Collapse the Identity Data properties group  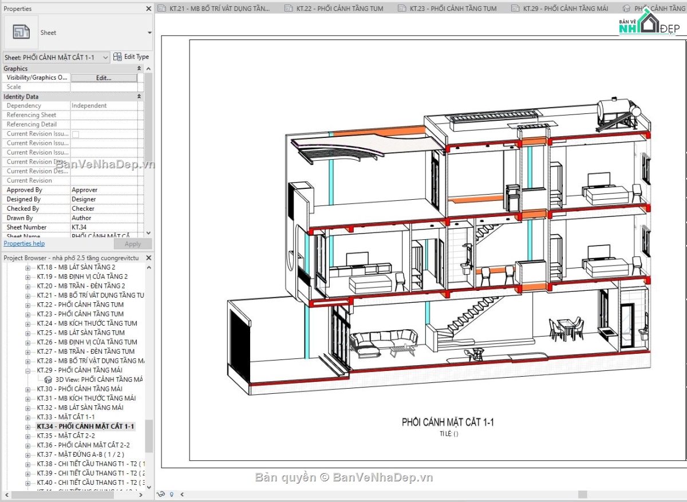coord(139,97)
